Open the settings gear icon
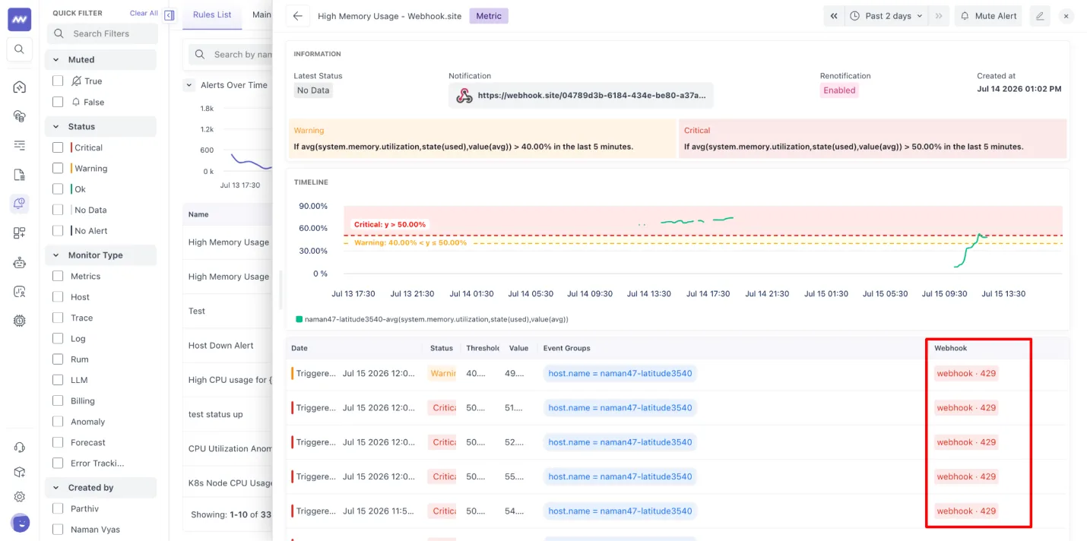 (20, 497)
